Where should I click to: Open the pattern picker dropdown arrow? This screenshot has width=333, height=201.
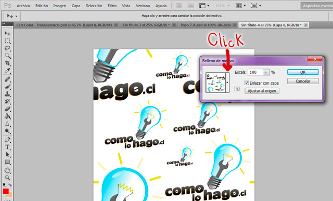click(x=227, y=83)
